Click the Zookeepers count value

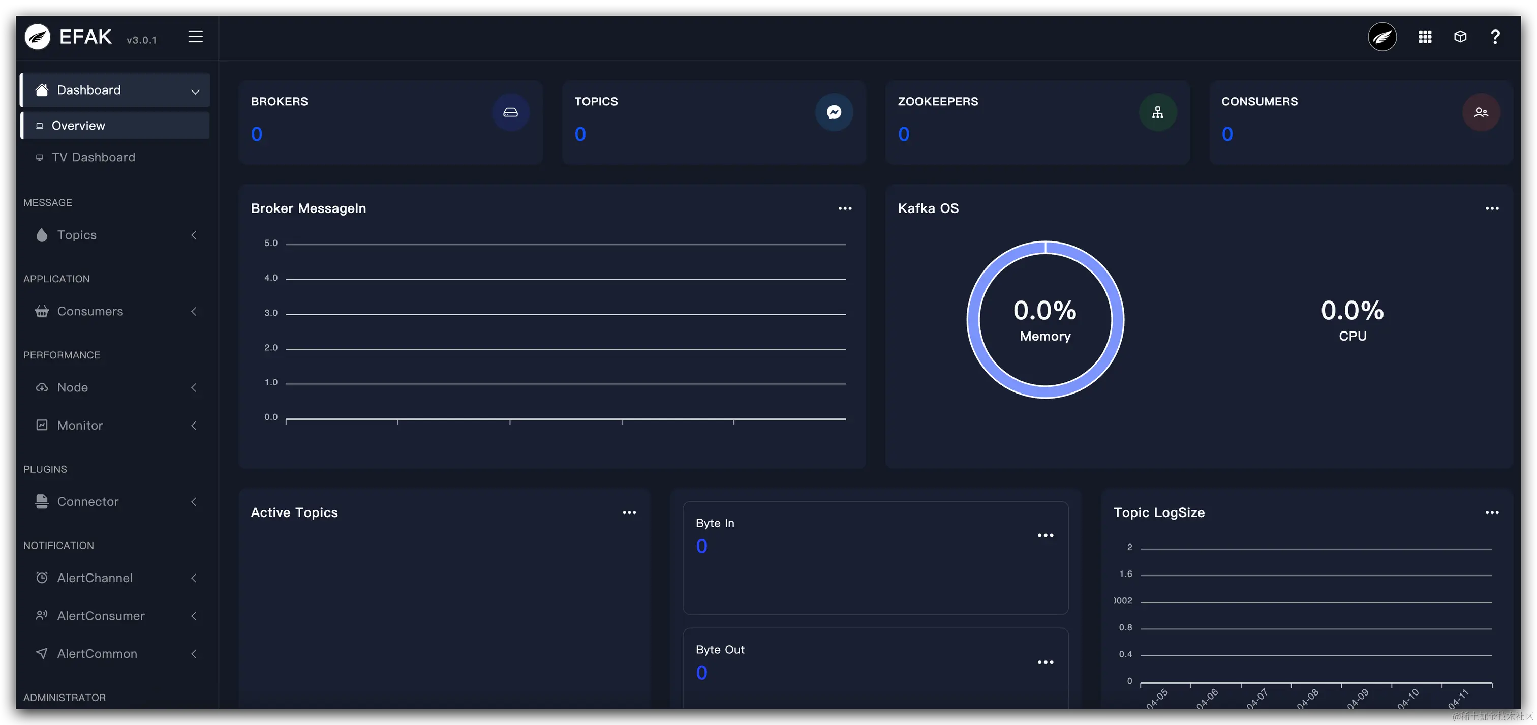pyautogui.click(x=904, y=134)
